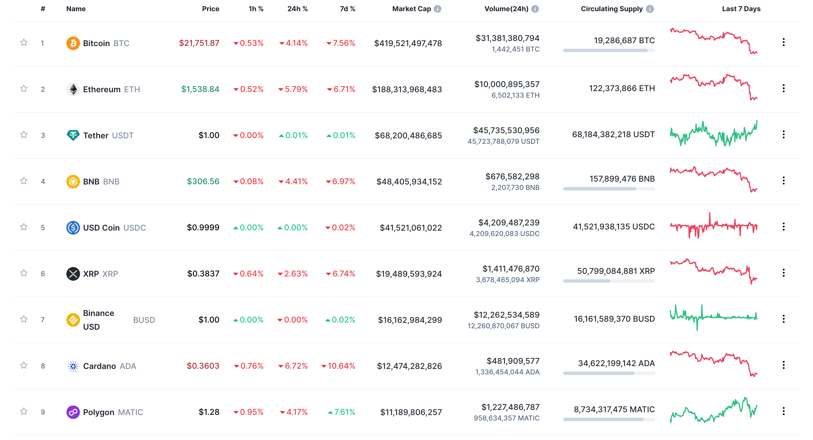Open the Bitcoin row three-dot menu
The image size is (813, 440).
coord(783,42)
